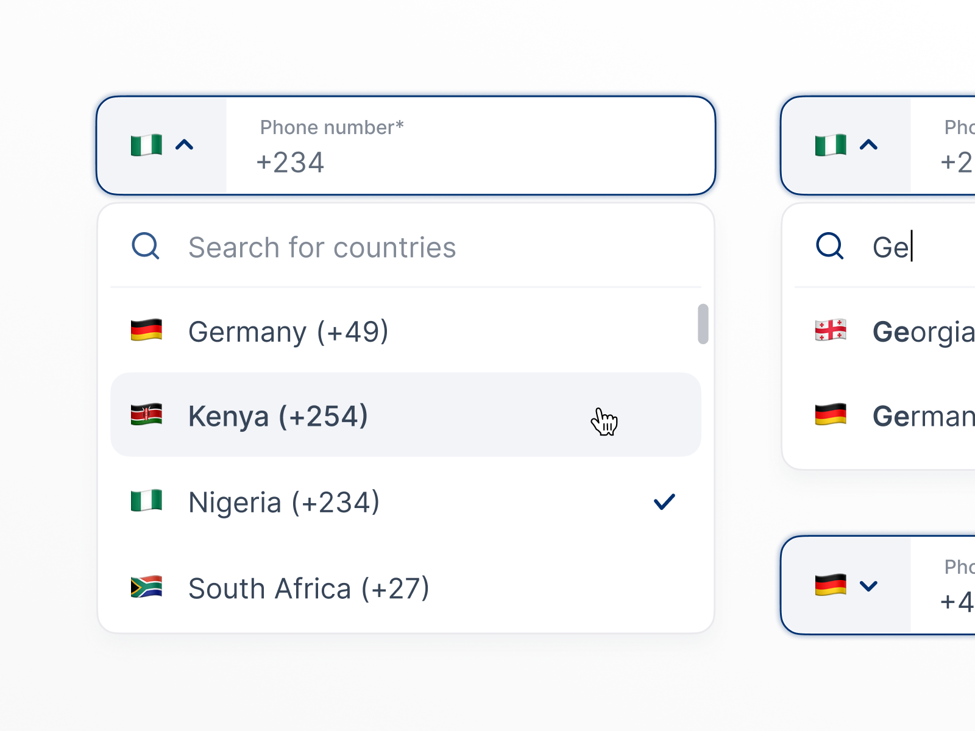The image size is (975, 731).
Task: Expand the Germany flag country dropdown chevron
Action: (x=868, y=586)
